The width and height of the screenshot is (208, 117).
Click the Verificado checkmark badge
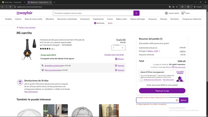[95, 23]
